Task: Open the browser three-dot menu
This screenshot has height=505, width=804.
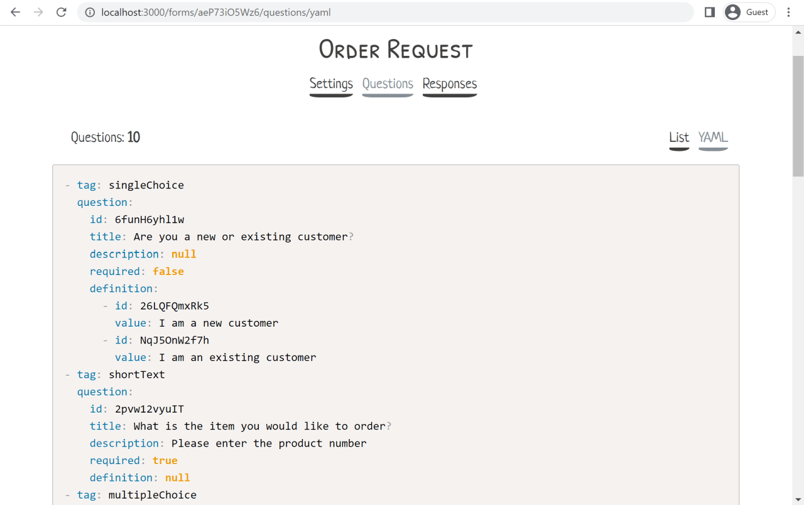Action: [788, 12]
